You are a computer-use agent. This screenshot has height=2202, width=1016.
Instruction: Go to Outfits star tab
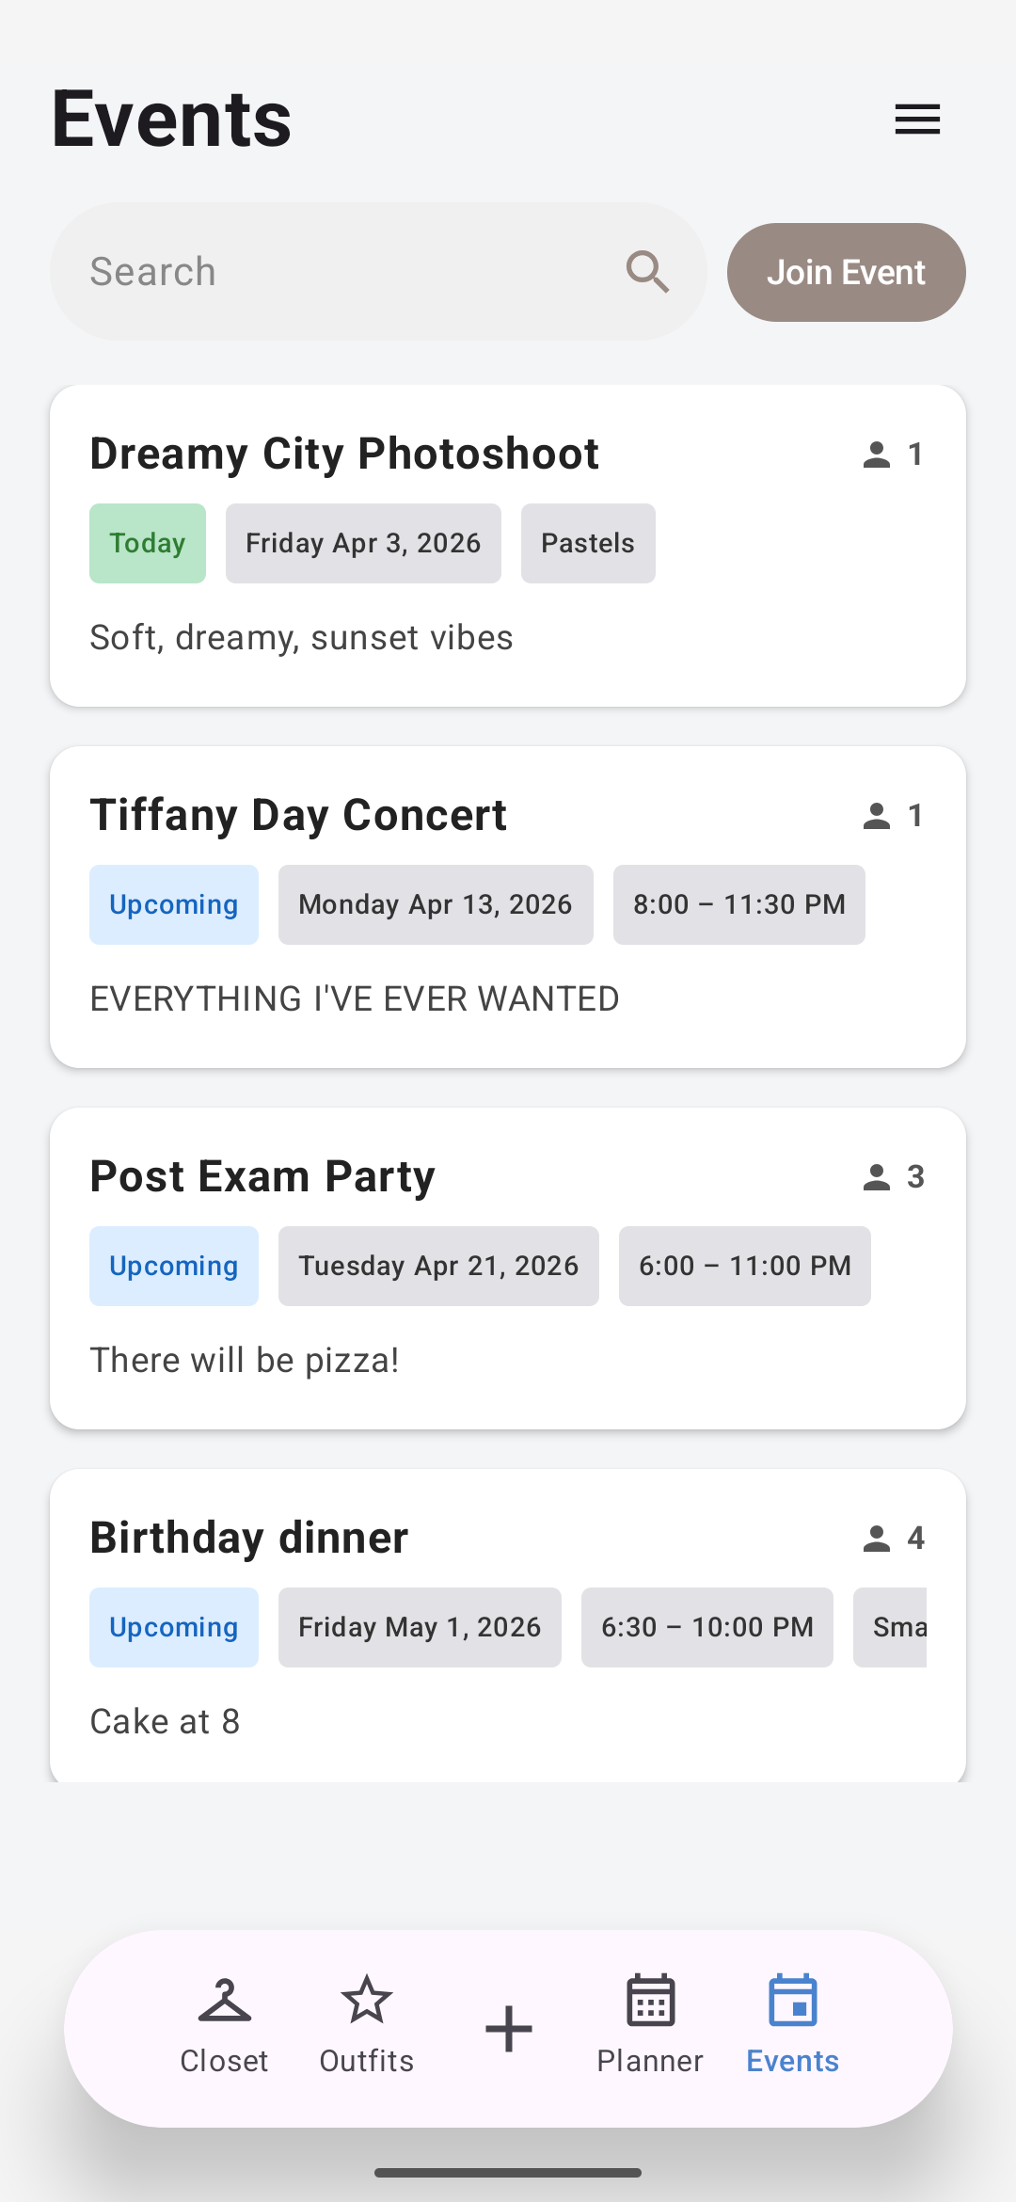click(x=366, y=2023)
